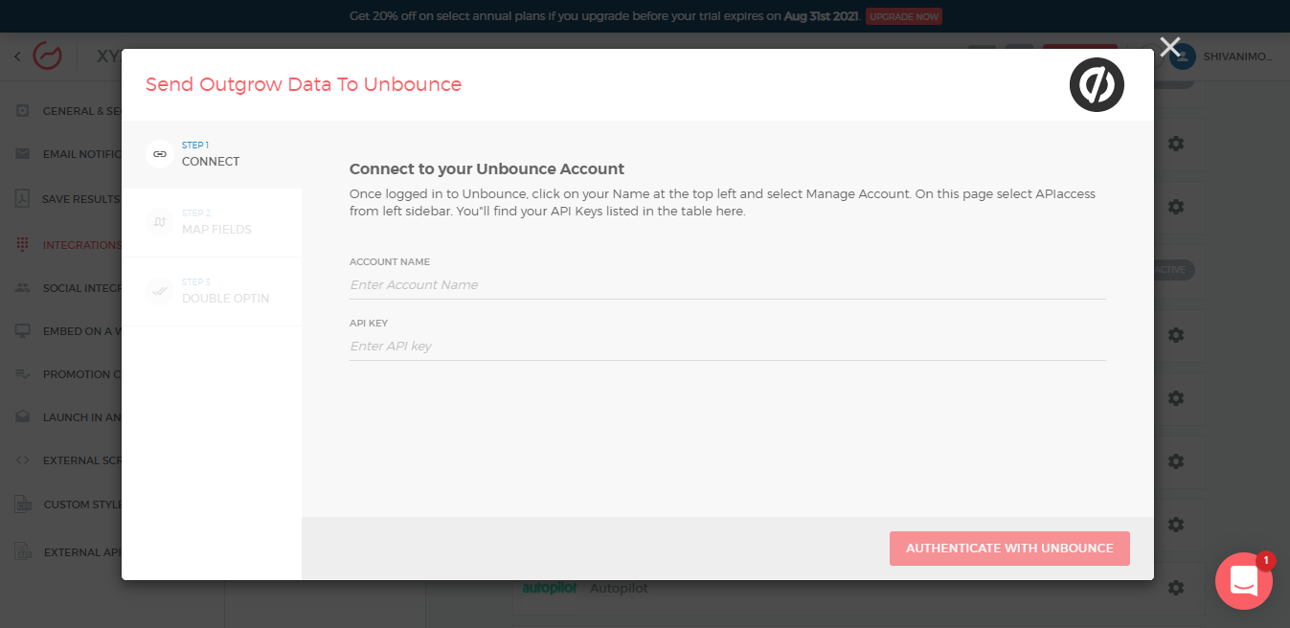Image resolution: width=1290 pixels, height=628 pixels.
Task: Click the Outgrow logo icon in header
Action: pyautogui.click(x=48, y=56)
